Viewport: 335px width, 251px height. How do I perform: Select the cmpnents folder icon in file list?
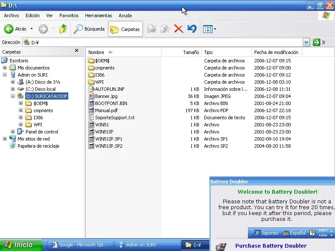point(91,68)
